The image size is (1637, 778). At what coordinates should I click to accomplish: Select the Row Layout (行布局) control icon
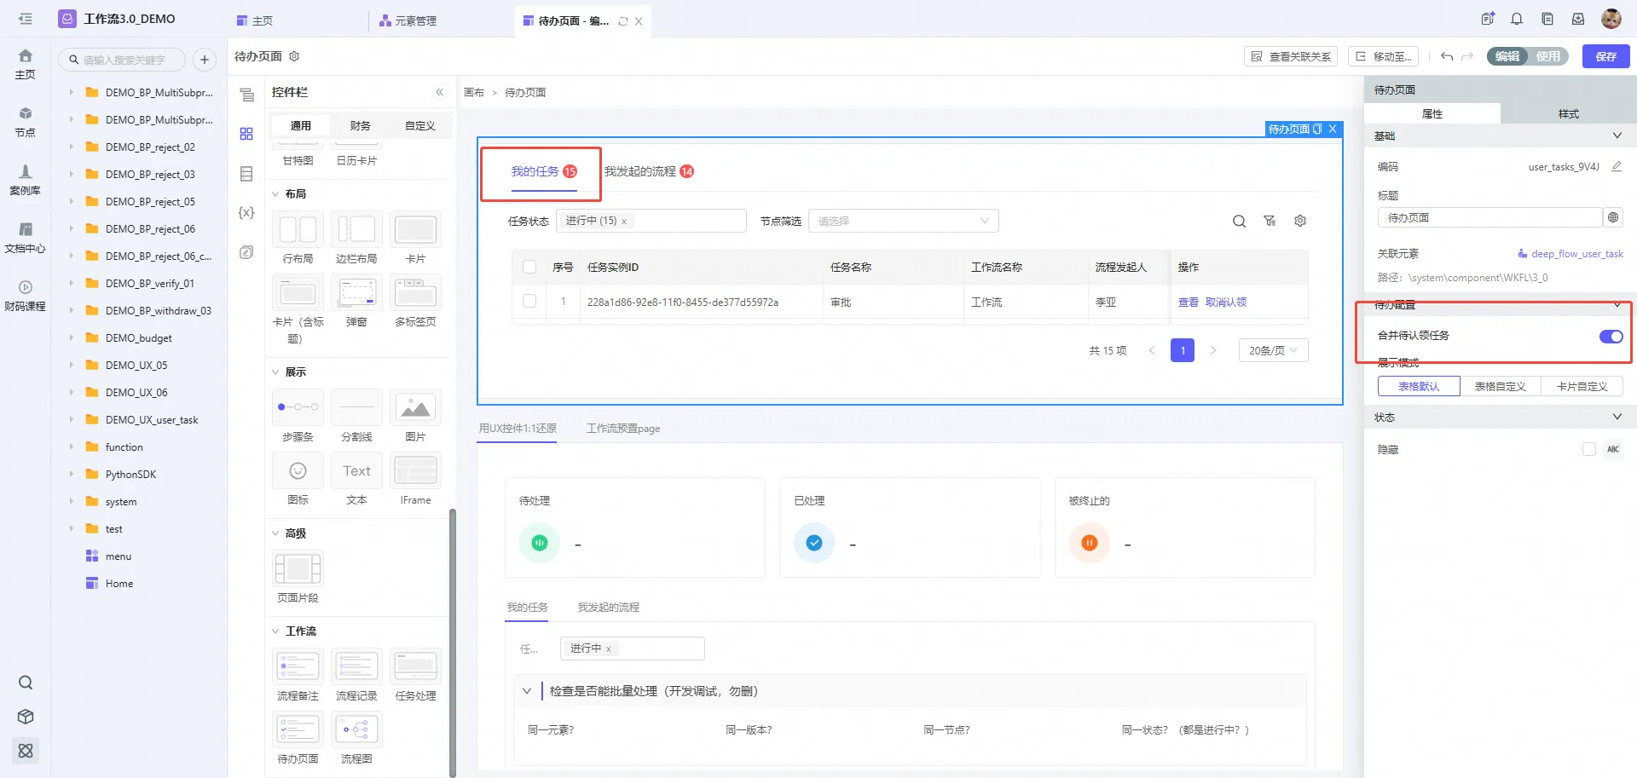[298, 229]
